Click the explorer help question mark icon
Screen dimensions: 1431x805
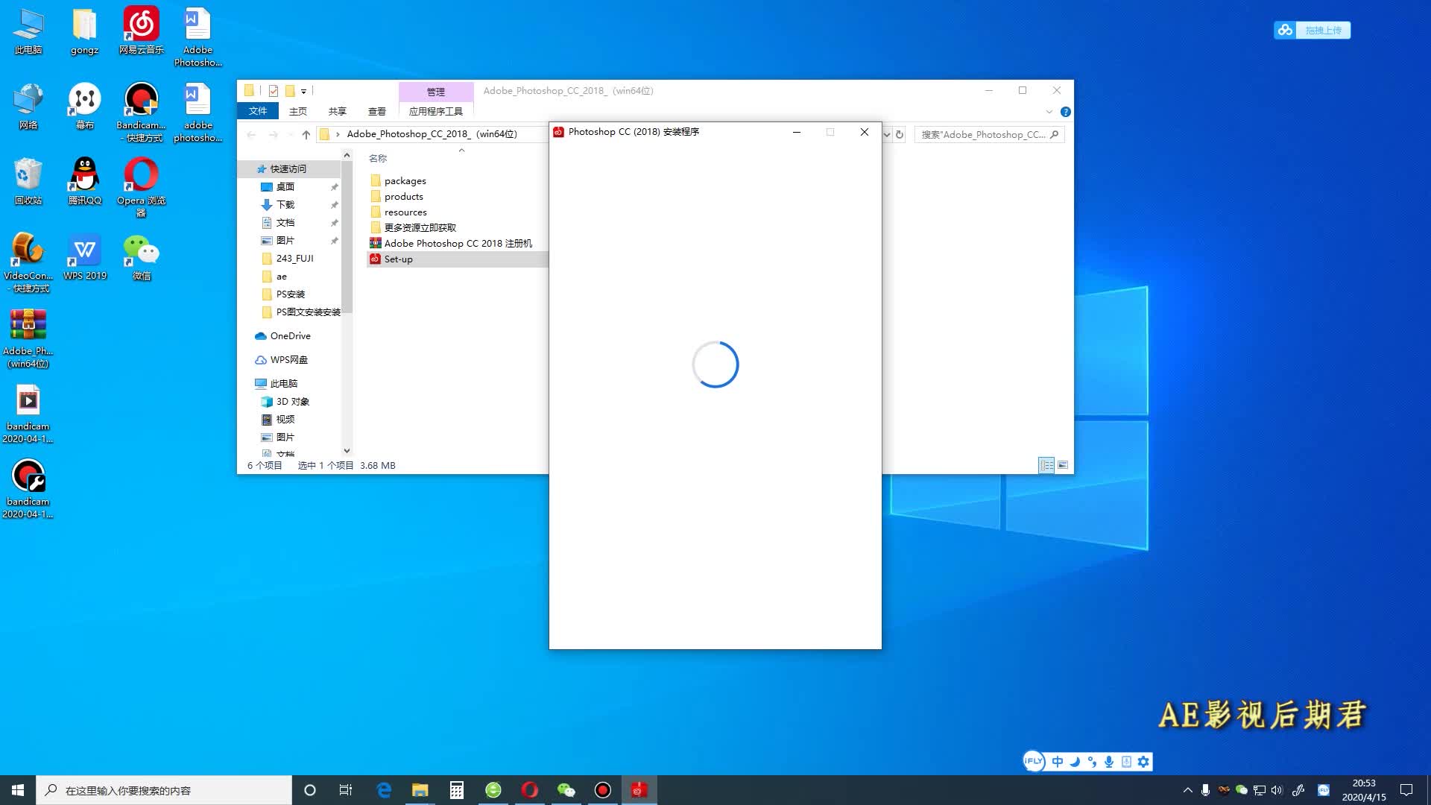1066,112
